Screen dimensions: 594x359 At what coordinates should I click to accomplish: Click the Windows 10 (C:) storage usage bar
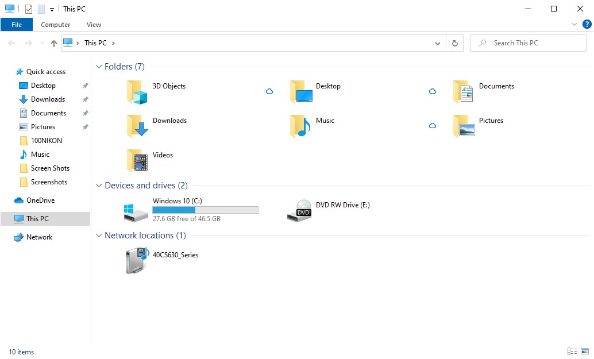pos(205,210)
